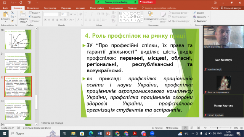The image size is (244, 137).
Task: Open the font name combo box arrow
Action: [x=59, y=14]
